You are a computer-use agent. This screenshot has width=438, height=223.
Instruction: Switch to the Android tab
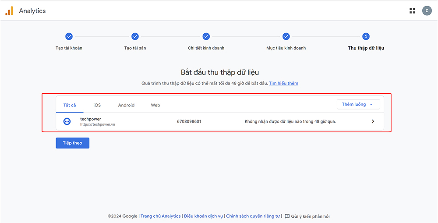click(x=126, y=105)
